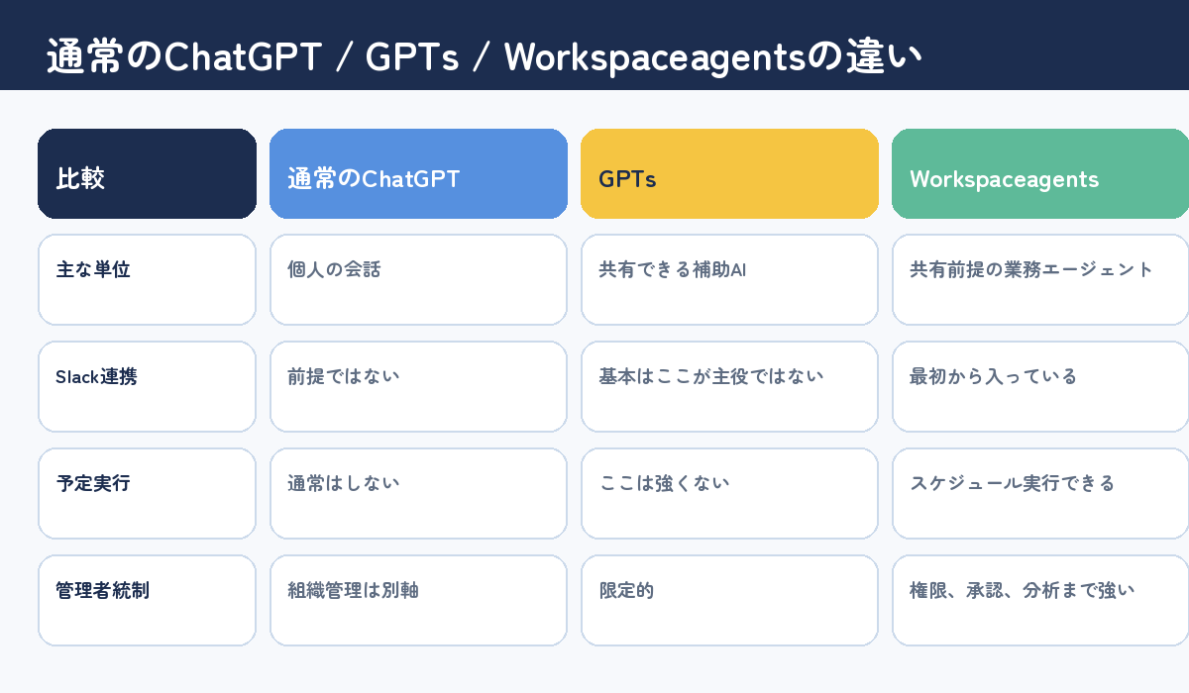Click the 権限、承認、分析まで強い cell

pyautogui.click(x=1040, y=600)
